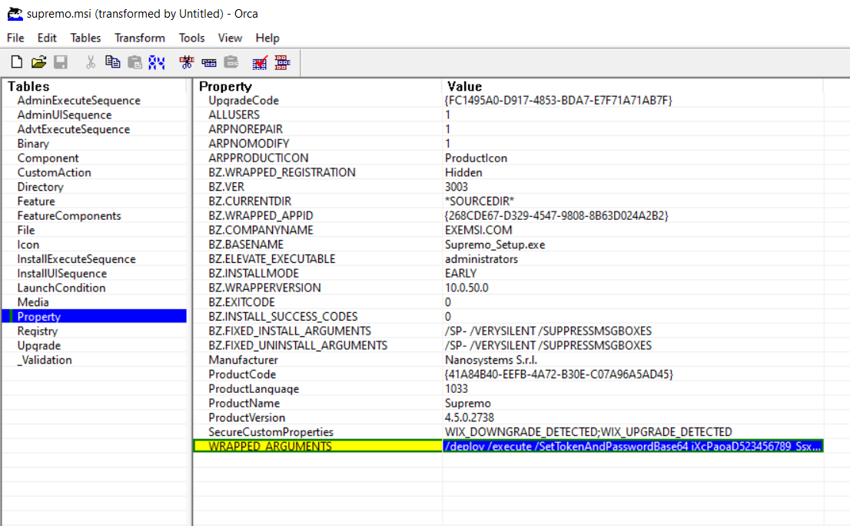Screen dimensions: 850x526
Task: Select the InstallUISequence table
Action: 61,273
